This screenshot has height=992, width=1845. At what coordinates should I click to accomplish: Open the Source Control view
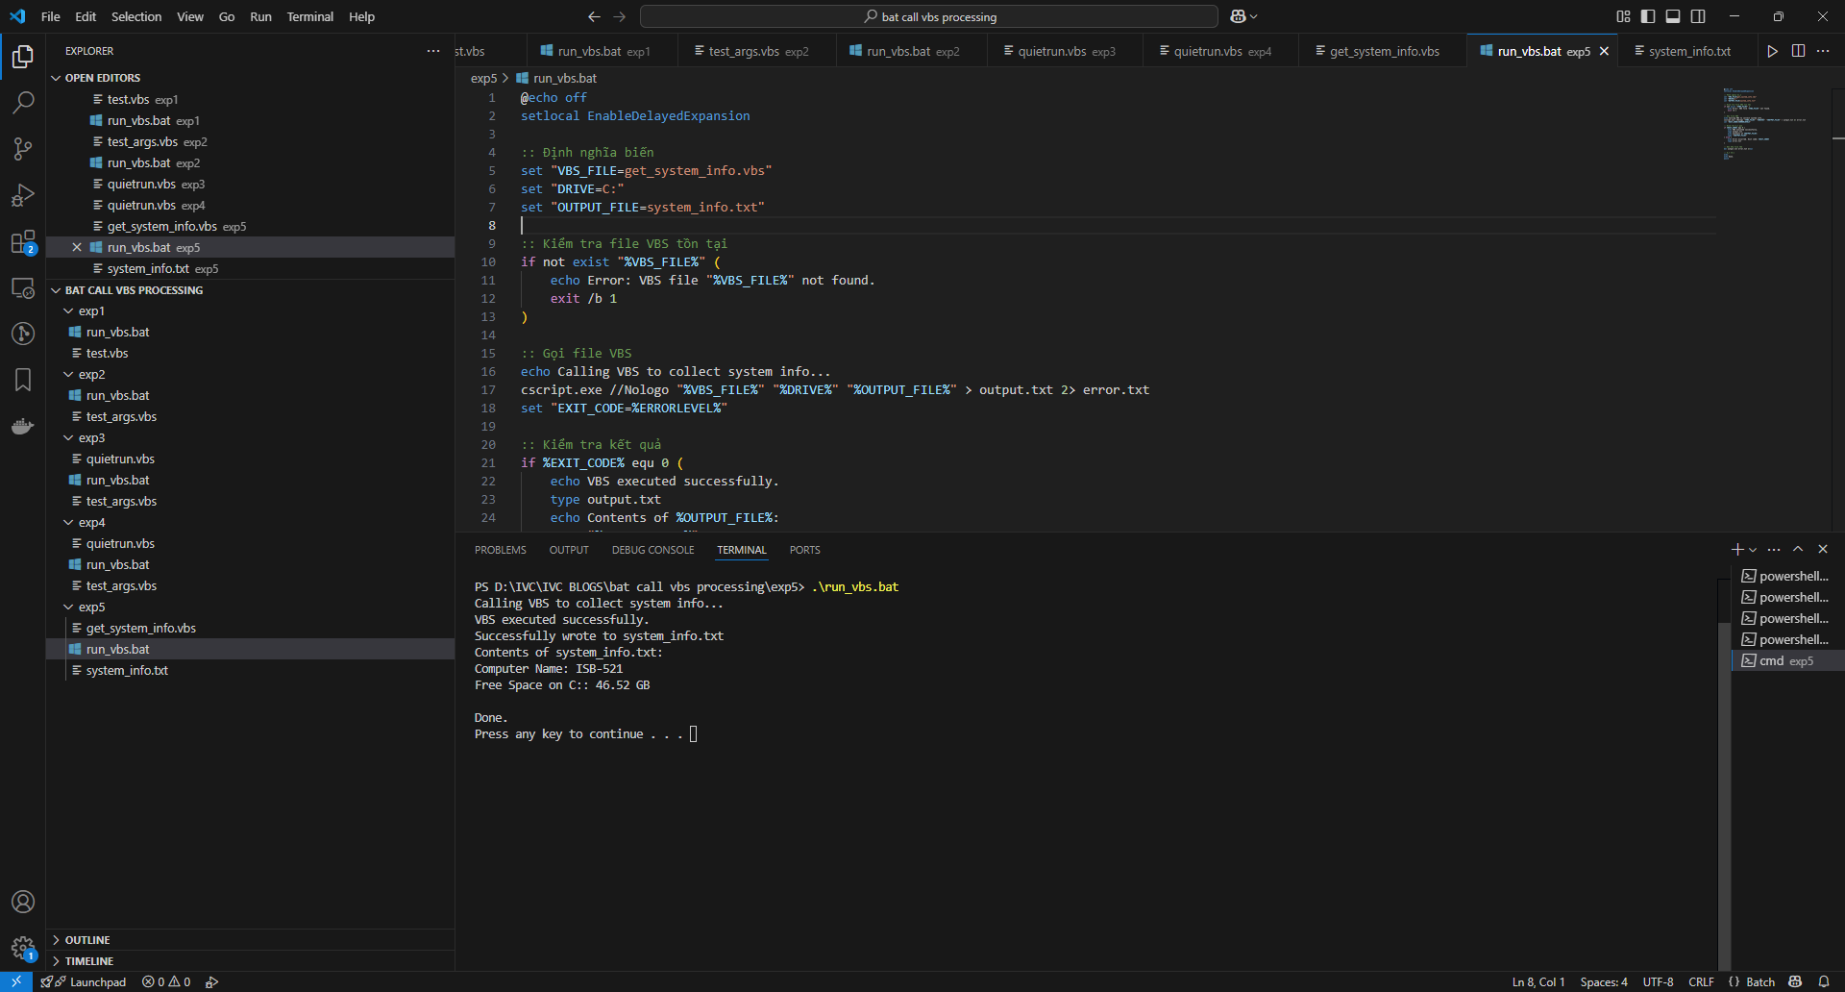23,149
